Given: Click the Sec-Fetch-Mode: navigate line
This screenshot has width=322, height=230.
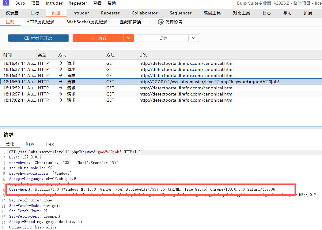Looking at the screenshot, I should click(35, 205).
